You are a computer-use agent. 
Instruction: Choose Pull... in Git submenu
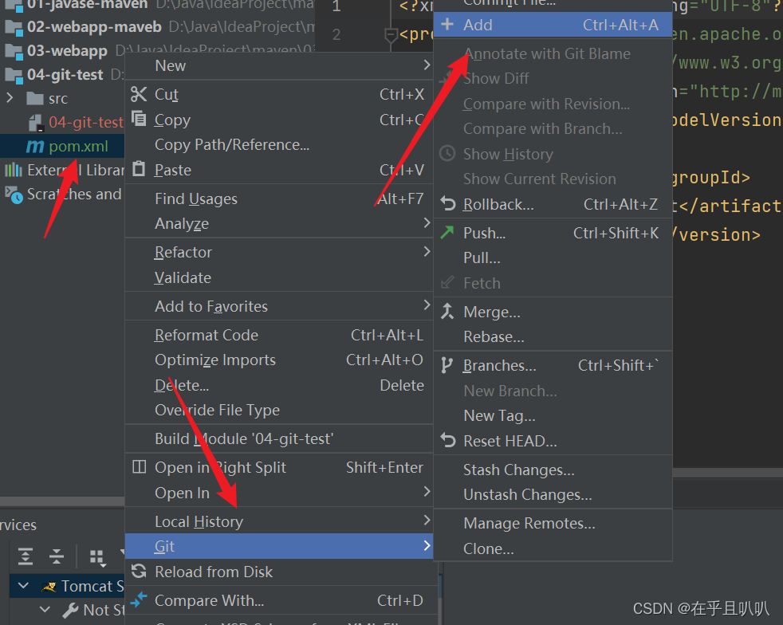553,257
